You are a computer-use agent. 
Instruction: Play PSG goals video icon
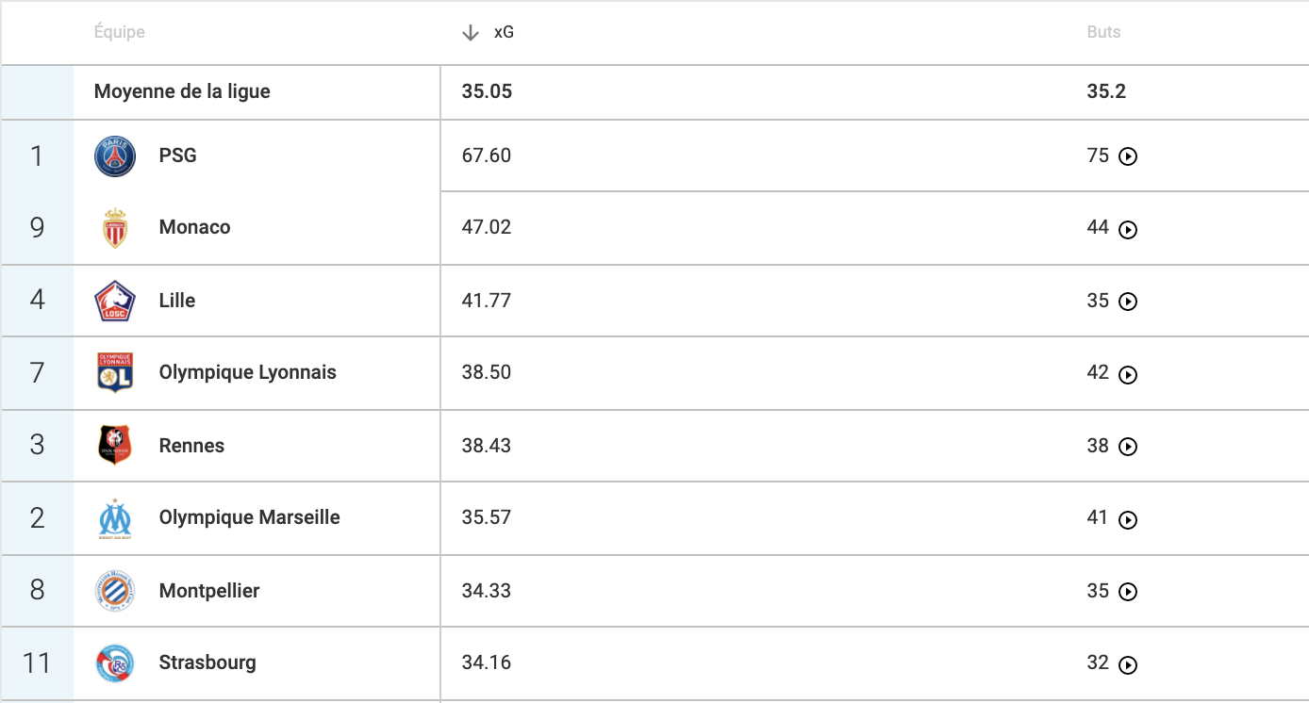coord(1128,156)
